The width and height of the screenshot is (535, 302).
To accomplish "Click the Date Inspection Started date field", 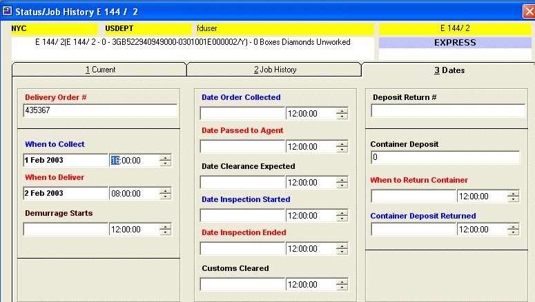I will pyautogui.click(x=242, y=215).
